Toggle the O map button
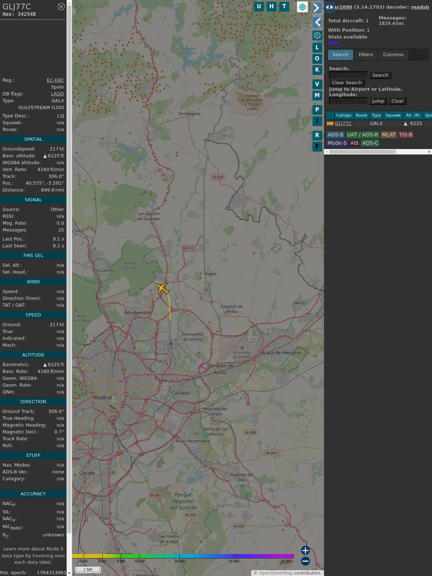Image resolution: width=432 pixels, height=576 pixels. pyautogui.click(x=317, y=59)
